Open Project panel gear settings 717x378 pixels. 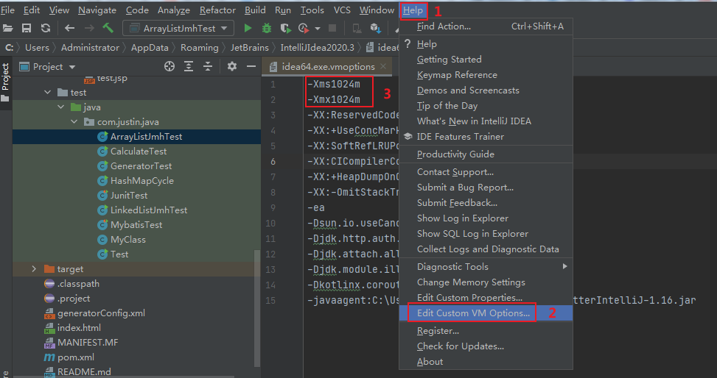[232, 67]
